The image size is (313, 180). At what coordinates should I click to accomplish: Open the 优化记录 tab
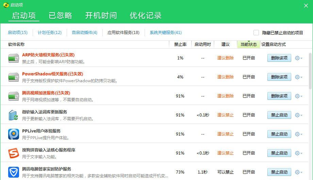pos(146,16)
